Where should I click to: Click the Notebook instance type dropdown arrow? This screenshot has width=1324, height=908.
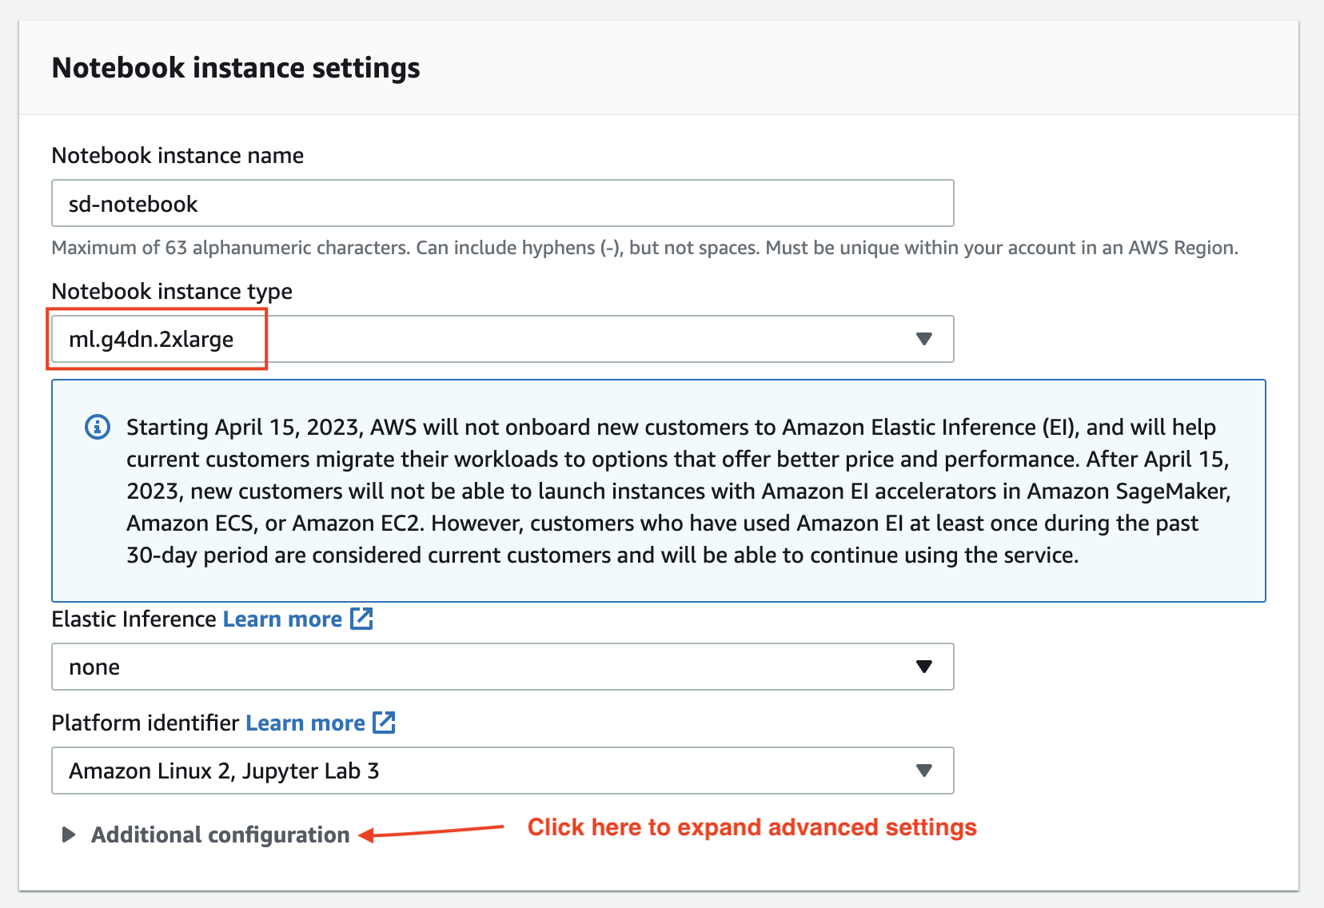(924, 339)
